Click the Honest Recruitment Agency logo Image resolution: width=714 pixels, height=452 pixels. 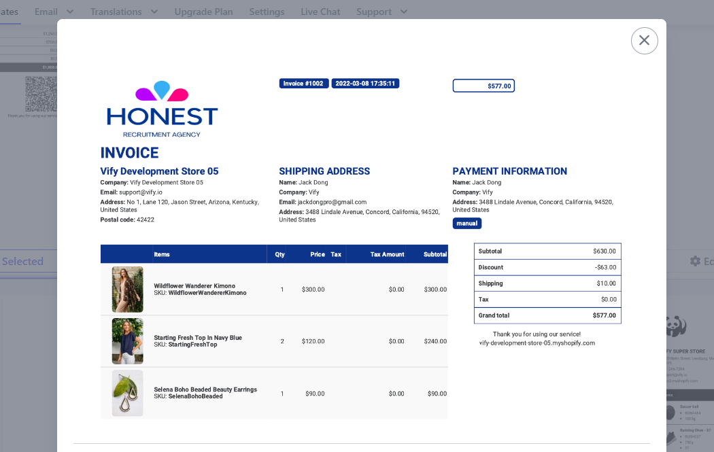click(162, 109)
